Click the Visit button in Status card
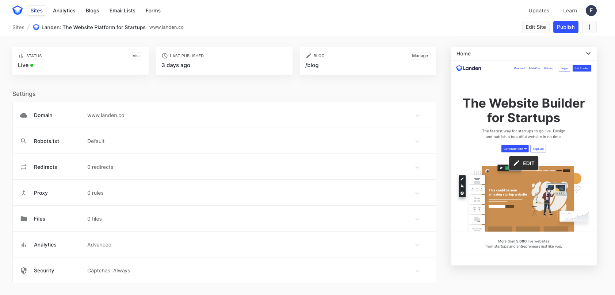Screen dimensions: 615x295 [x=137, y=56]
